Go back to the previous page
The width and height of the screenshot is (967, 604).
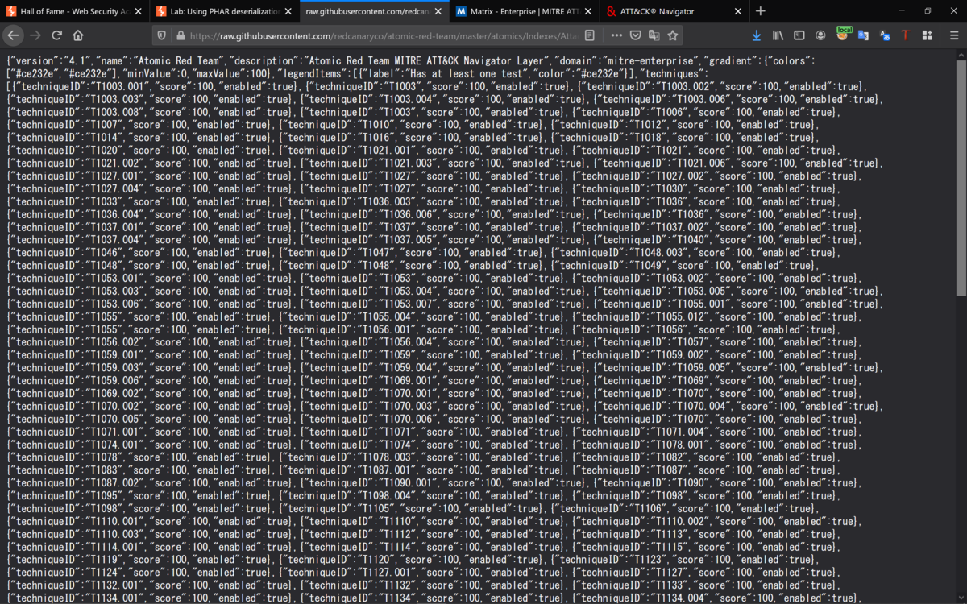[13, 35]
